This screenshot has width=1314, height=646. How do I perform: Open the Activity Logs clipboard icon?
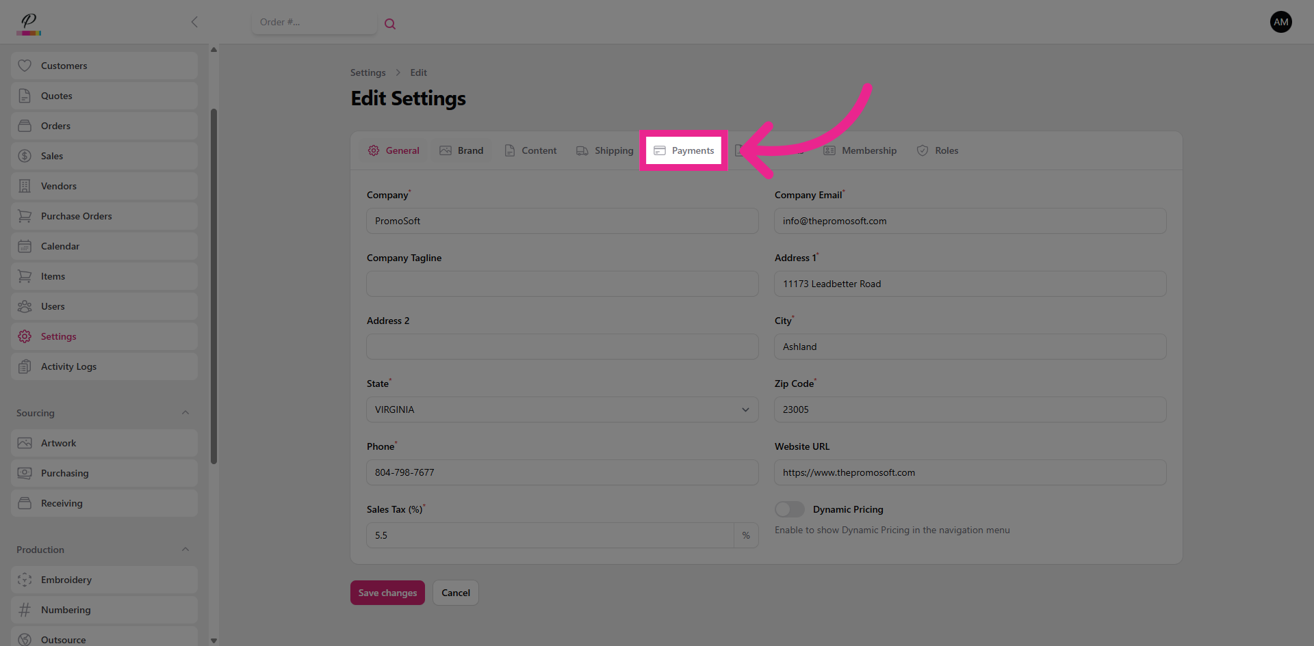click(25, 366)
